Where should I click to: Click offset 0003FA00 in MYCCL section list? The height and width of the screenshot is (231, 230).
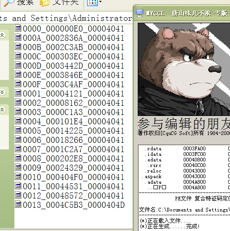coord(194,148)
